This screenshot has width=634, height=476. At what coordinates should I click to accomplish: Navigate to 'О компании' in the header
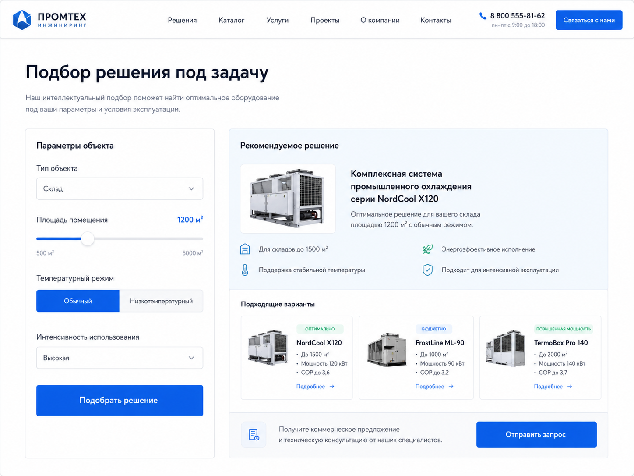pyautogui.click(x=380, y=20)
